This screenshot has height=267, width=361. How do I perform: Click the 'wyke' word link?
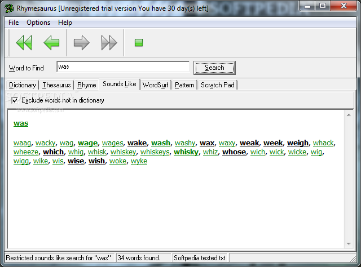pos(139,161)
